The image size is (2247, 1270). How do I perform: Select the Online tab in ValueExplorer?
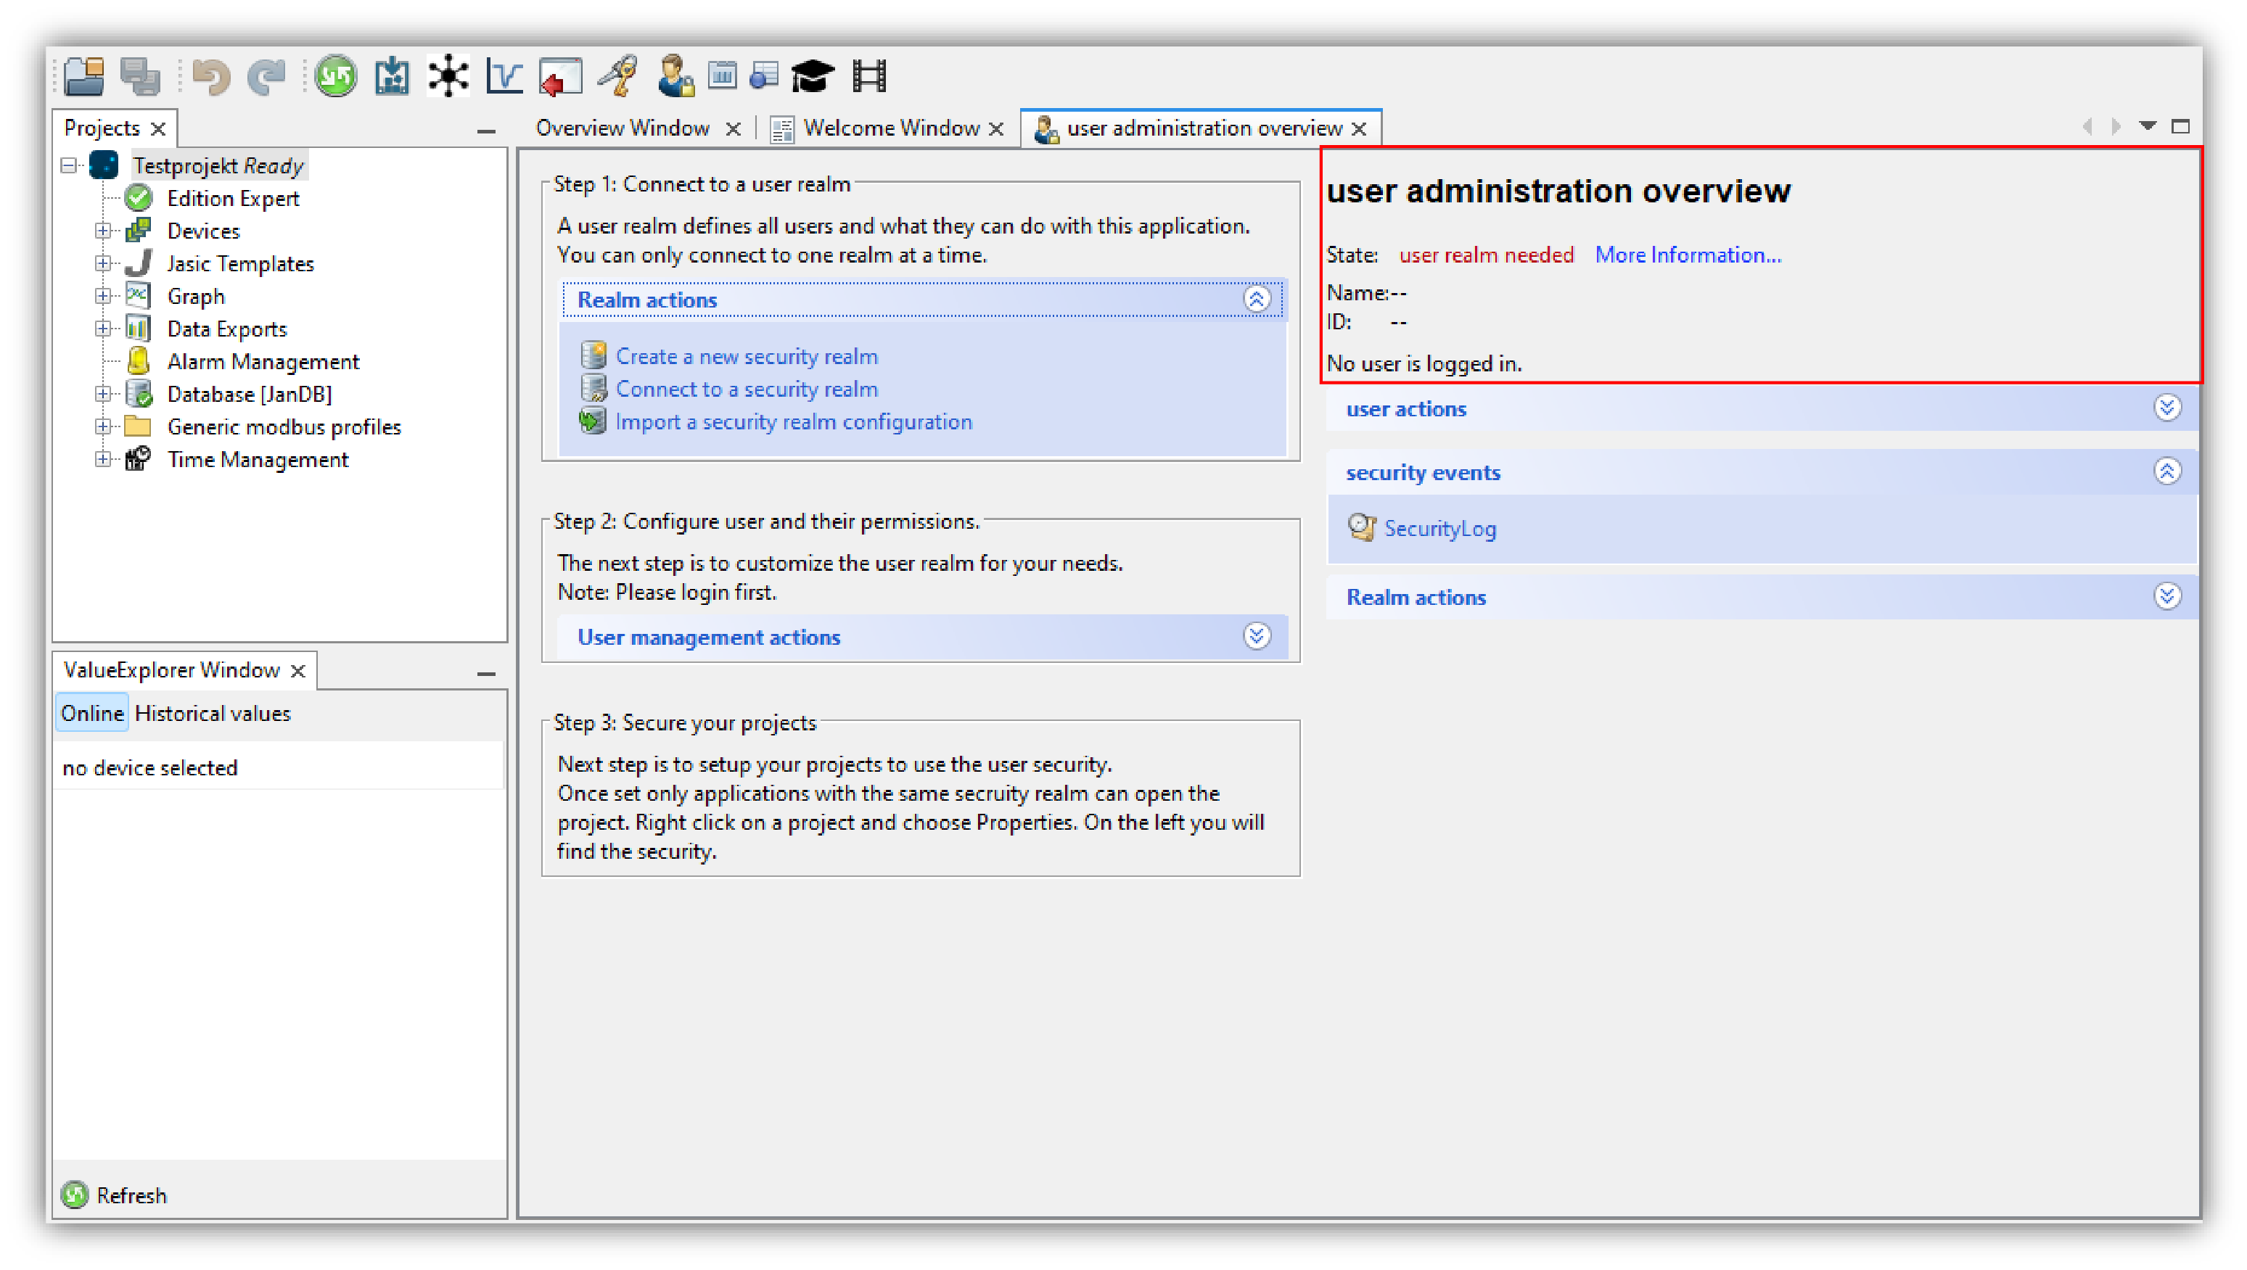(x=91, y=713)
